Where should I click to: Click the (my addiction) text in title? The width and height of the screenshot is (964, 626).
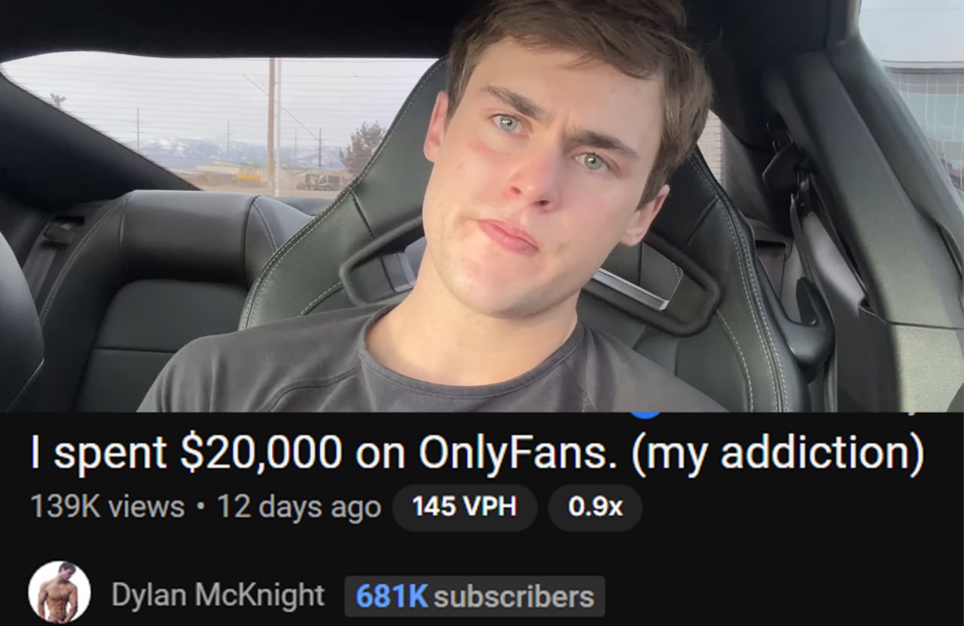[x=777, y=453]
